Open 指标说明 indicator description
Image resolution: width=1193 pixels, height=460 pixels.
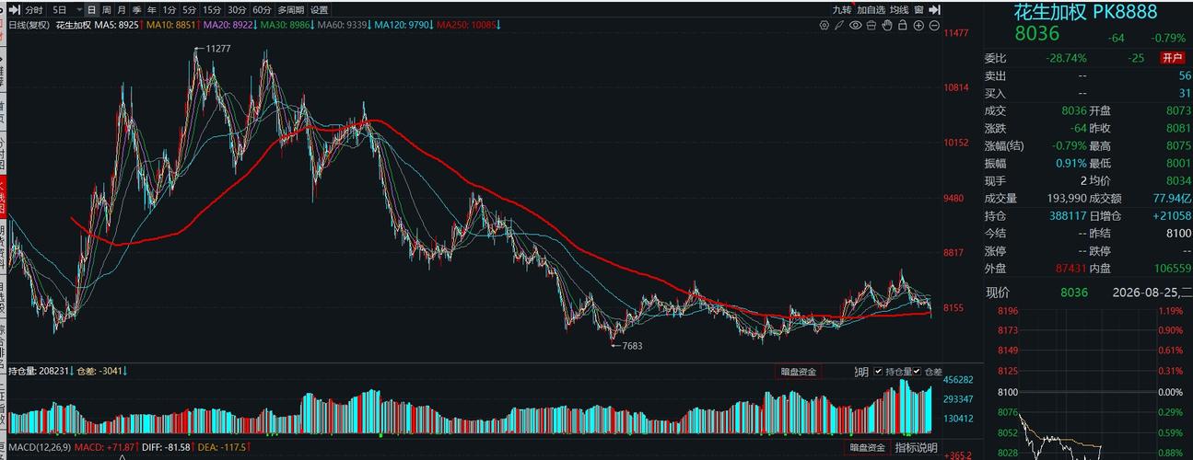[x=917, y=448]
